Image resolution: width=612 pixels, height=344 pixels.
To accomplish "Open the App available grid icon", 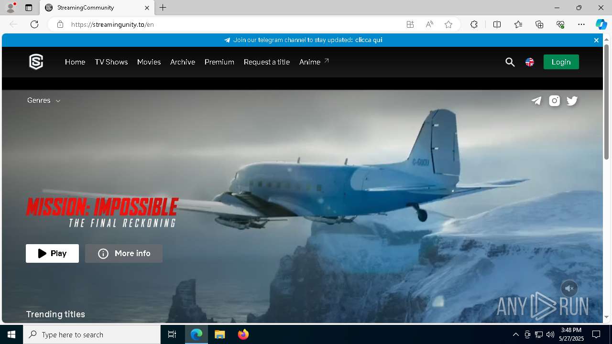I will point(410,24).
